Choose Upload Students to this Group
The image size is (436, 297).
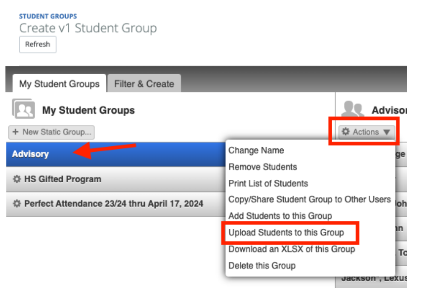[x=286, y=232]
